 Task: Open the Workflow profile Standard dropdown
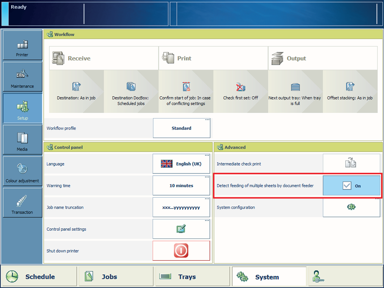(181, 128)
